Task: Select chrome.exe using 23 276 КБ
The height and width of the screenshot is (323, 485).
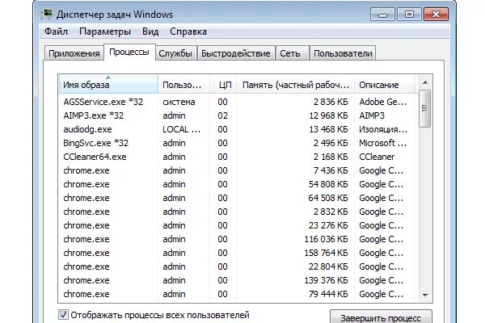Action: 238,225
